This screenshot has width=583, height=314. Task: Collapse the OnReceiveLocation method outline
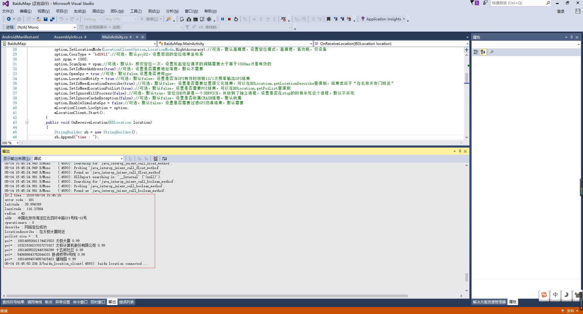point(27,122)
